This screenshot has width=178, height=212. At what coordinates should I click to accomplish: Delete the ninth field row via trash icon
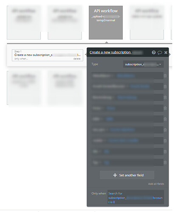point(165,162)
